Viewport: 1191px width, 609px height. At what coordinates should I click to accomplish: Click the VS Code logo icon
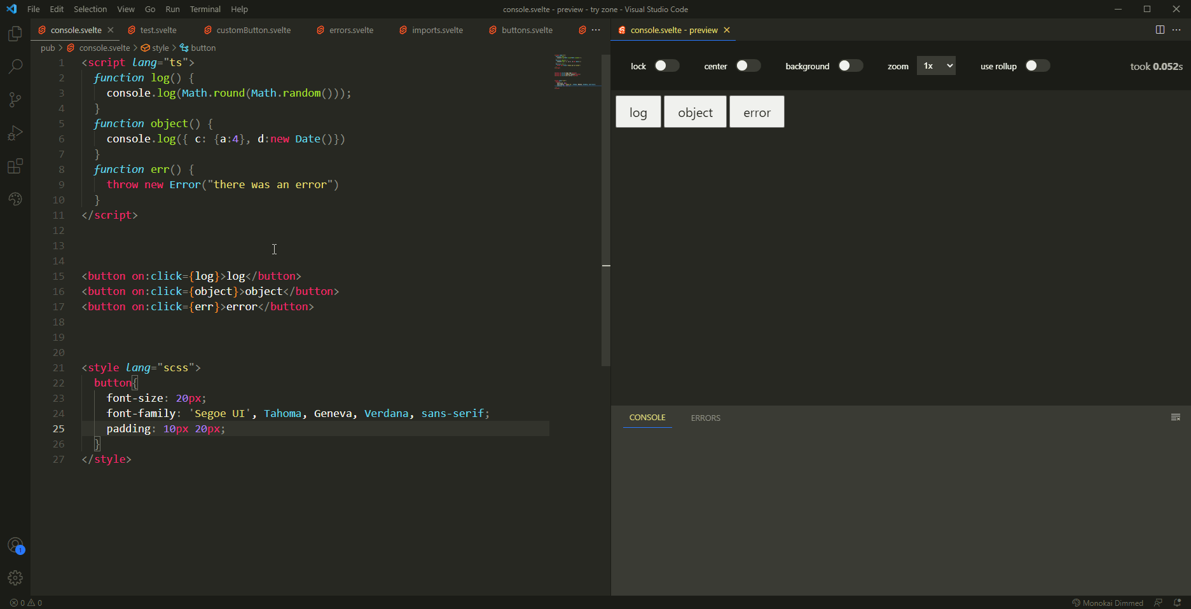click(11, 9)
